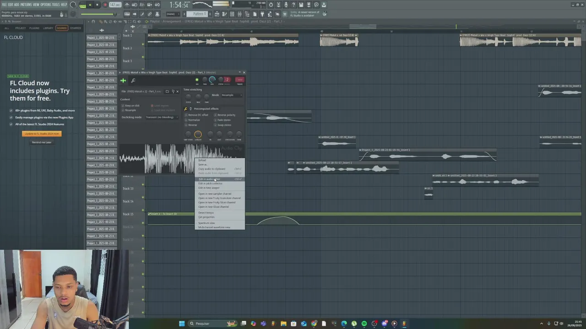Click Update to FL Studio 2024 button
This screenshot has width=586, height=329.
tap(42, 133)
